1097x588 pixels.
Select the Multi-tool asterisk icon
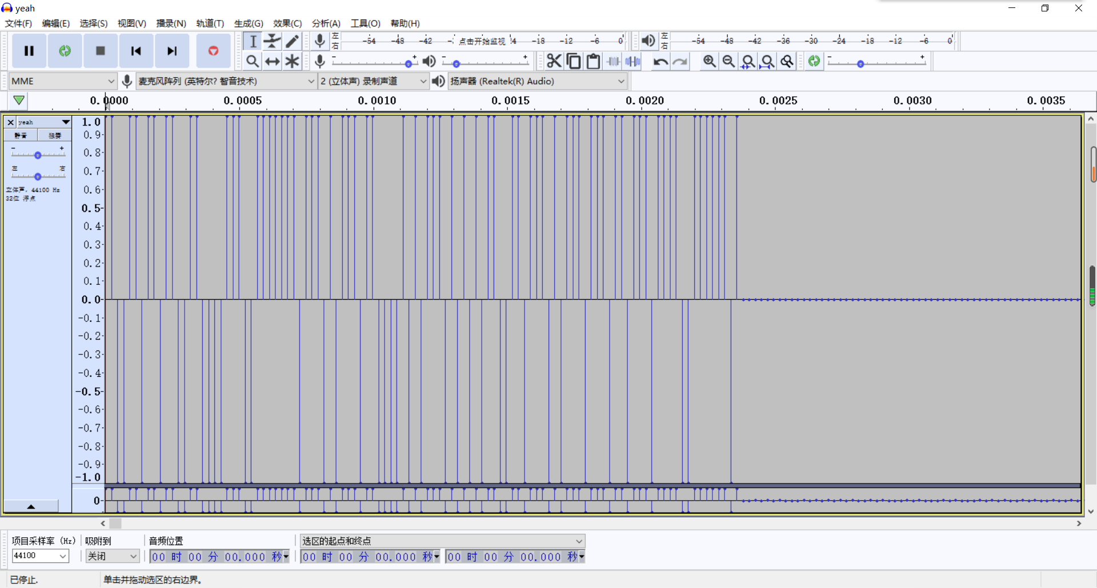pyautogui.click(x=293, y=61)
